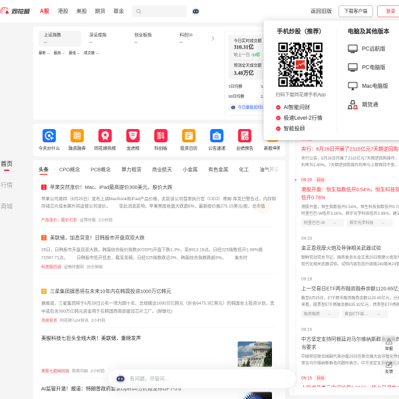Image resolution: width=399 pixels, height=399 pixels.
Task: Select the PC电脑版 monitor icon
Action: point(352,67)
